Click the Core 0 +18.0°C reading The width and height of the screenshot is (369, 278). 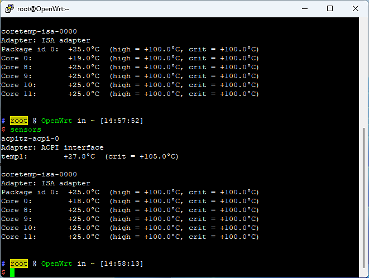click(84, 201)
